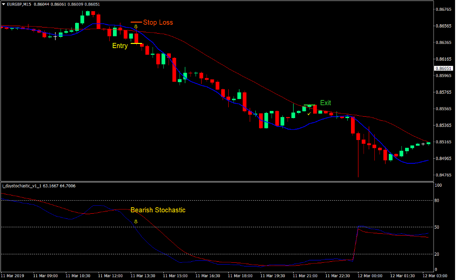Click the yellow down arrow above the entry candle

pos(136,27)
